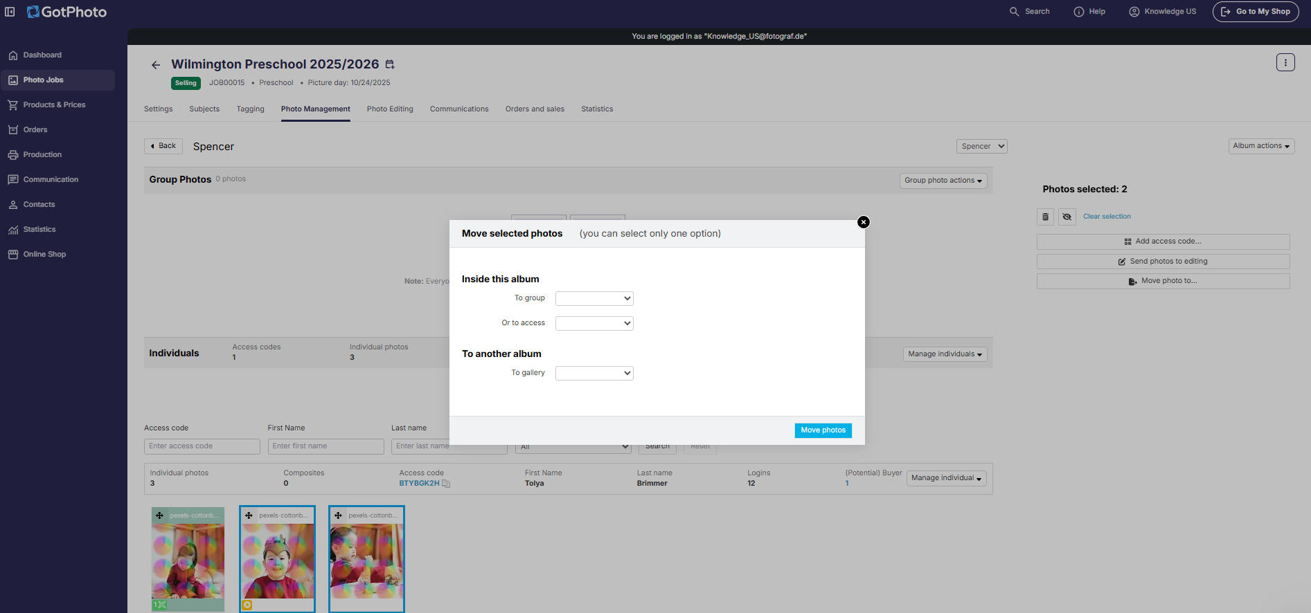Click the GotPhoto logo
The height and width of the screenshot is (613, 1311).
66,12
